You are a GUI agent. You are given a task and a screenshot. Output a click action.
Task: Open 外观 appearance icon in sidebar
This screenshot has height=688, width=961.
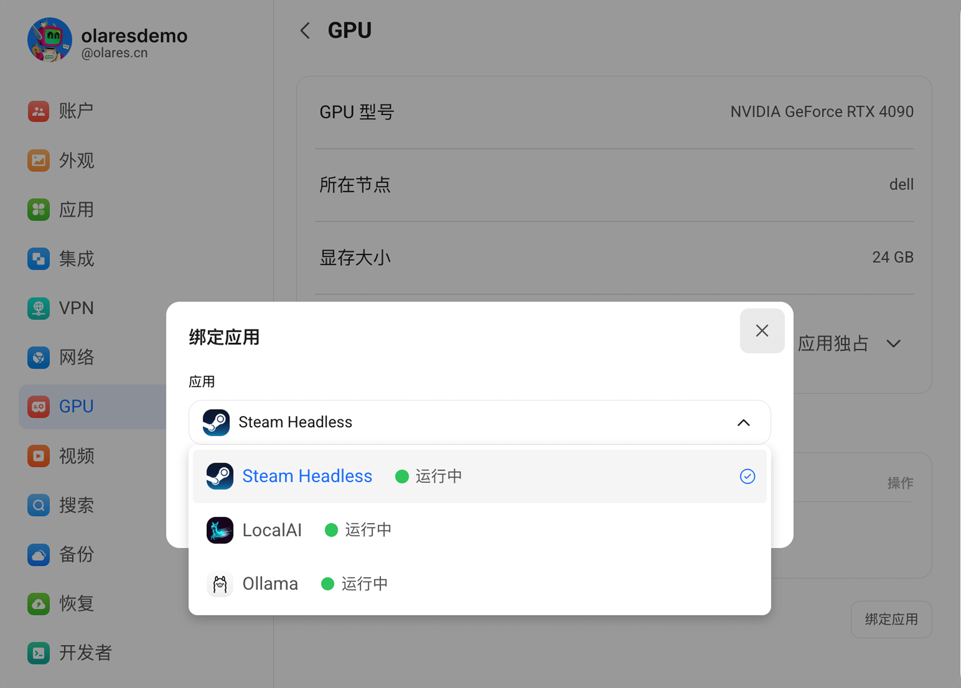39,160
